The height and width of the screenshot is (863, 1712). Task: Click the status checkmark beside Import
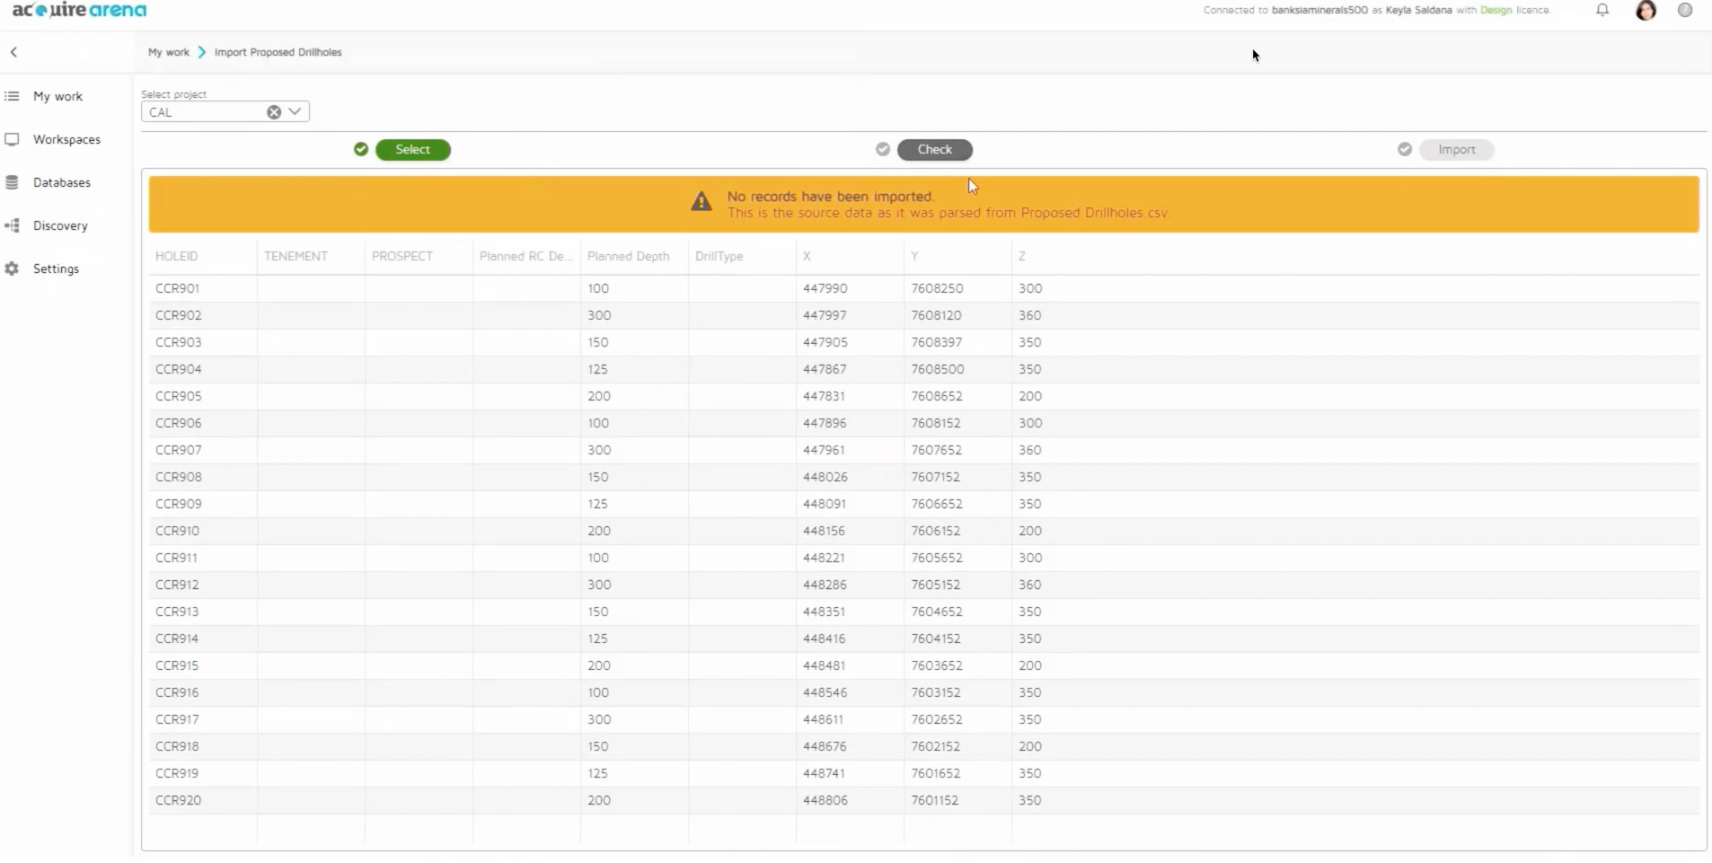1404,149
